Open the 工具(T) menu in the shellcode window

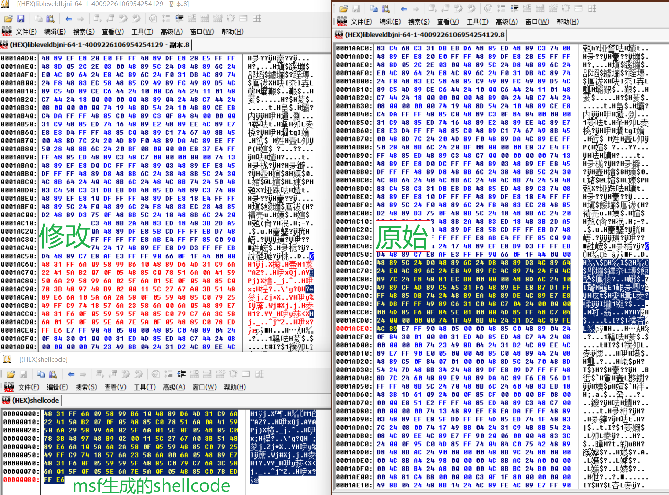144,387
